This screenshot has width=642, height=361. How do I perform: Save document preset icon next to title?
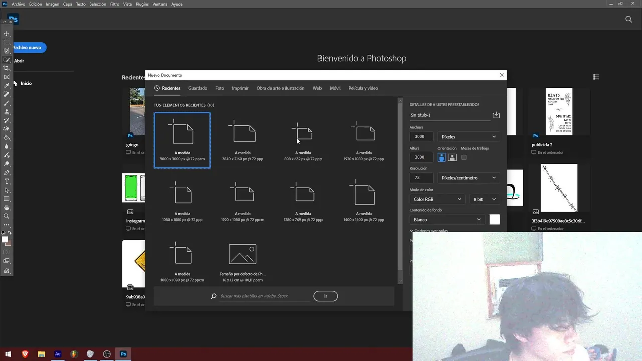496,115
